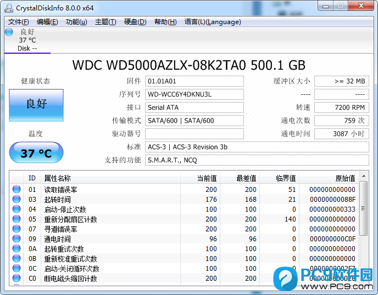Click status orb for attribute 04 启动-停止次数
Image resolution: width=378 pixels, height=295 pixels.
pos(16,209)
